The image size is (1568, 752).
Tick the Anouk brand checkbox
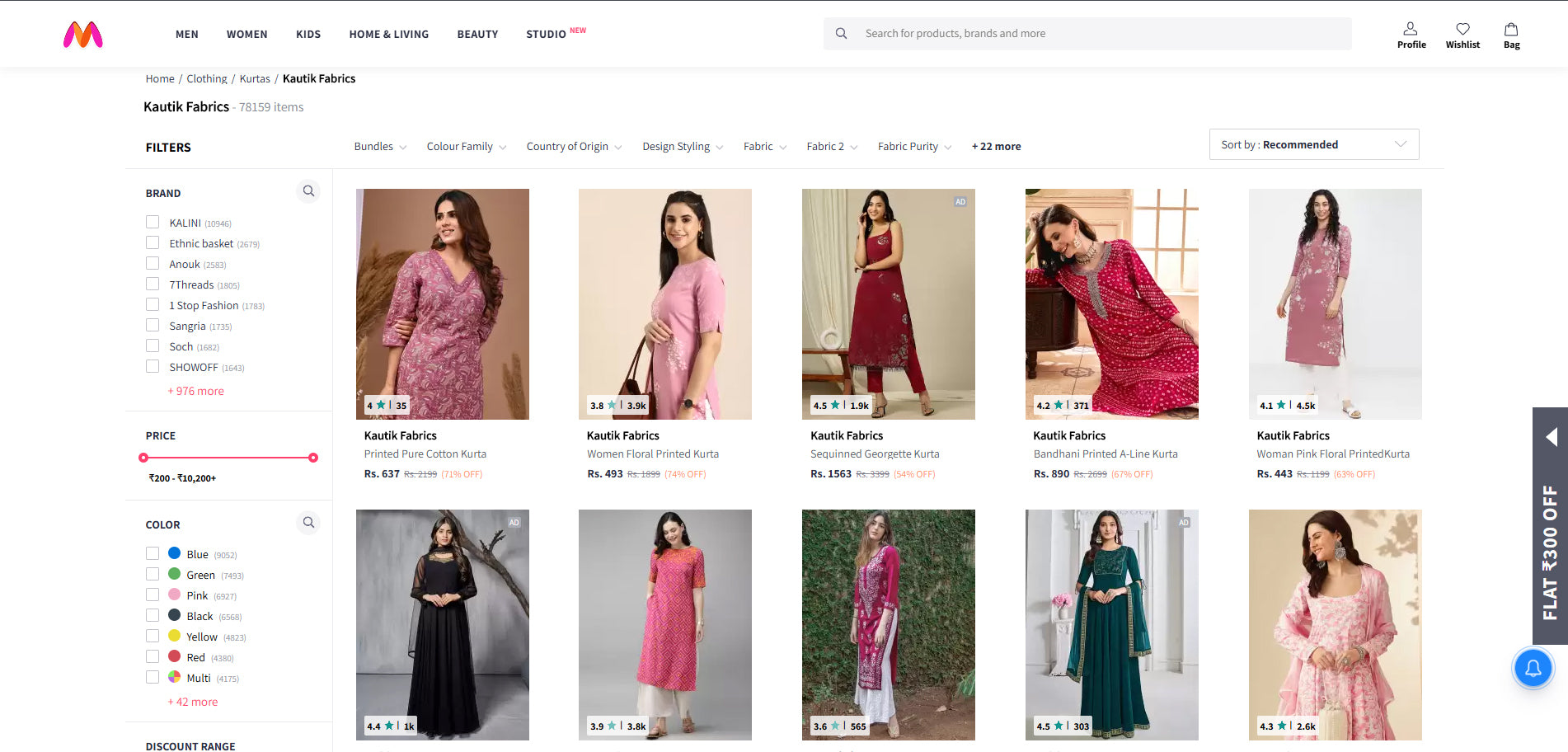tap(153, 264)
